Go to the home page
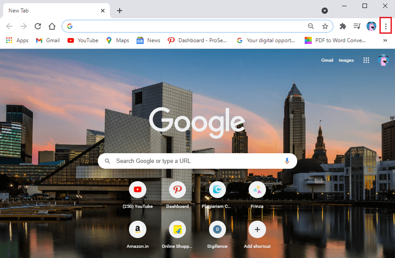This screenshot has height=258, width=395. pos(52,26)
